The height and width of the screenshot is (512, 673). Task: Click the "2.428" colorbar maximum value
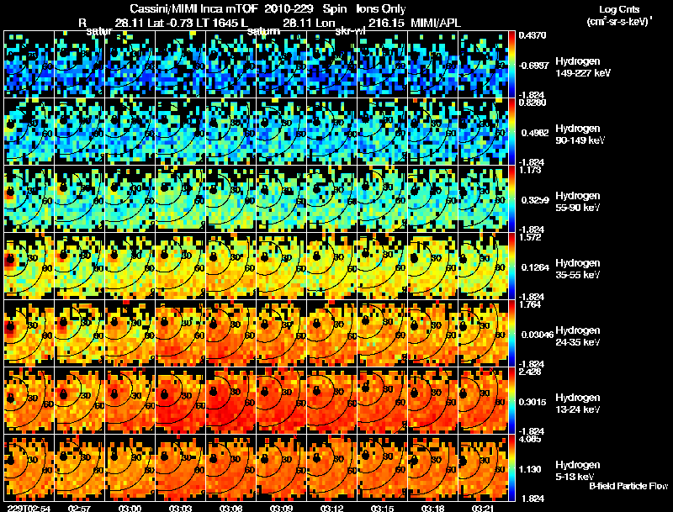[530, 372]
